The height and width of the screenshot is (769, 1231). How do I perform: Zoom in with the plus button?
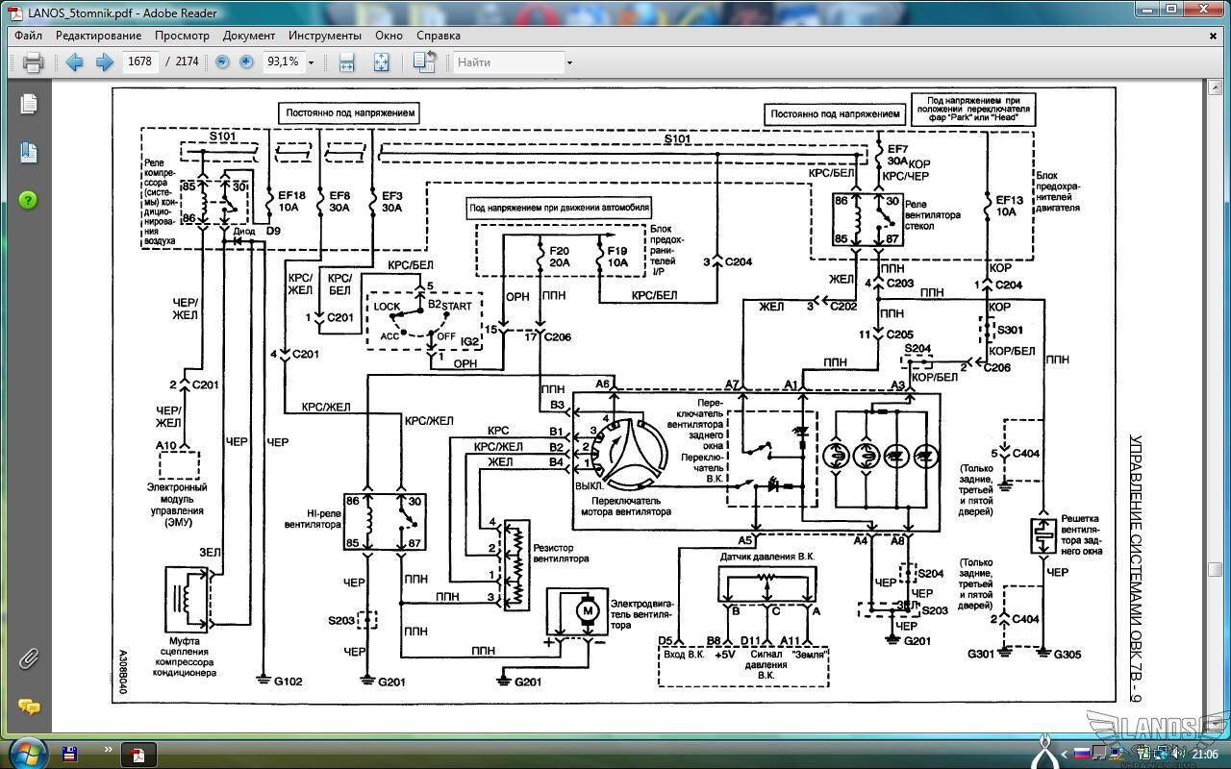(246, 62)
